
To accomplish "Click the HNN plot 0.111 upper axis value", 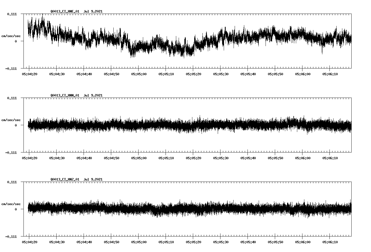I will pos(12,98).
